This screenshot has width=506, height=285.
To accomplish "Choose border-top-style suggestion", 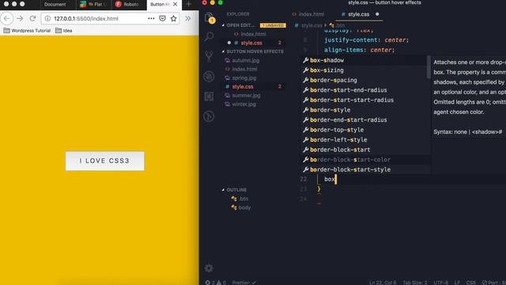I will pyautogui.click(x=365, y=130).
